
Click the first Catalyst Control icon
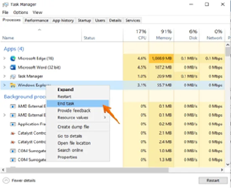[x=13, y=133]
